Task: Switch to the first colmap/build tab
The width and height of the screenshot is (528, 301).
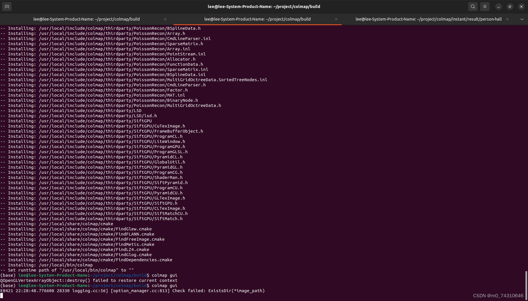Action: [x=86, y=19]
